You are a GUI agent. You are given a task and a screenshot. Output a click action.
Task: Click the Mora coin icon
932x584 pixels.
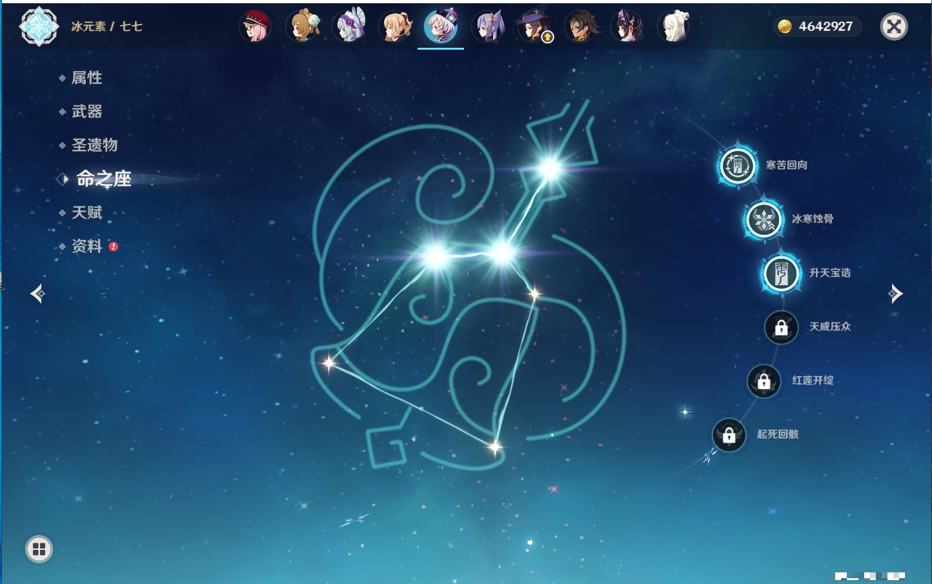click(784, 26)
